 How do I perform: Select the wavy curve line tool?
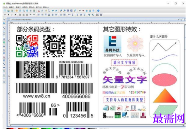[x=4, y=64]
